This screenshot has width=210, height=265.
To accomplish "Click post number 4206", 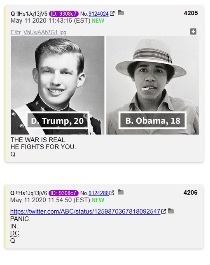I will (x=190, y=193).
